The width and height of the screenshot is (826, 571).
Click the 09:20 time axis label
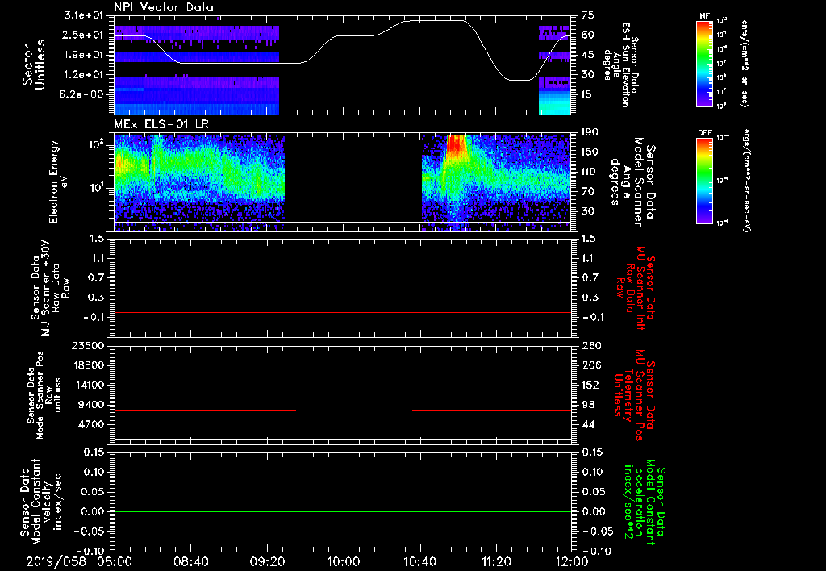point(267,561)
